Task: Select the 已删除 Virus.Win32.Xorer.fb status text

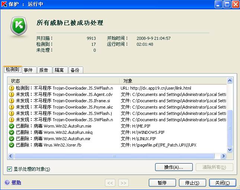Action: click(48, 145)
